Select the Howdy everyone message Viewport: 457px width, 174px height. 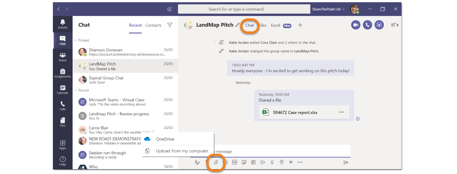[290, 68]
